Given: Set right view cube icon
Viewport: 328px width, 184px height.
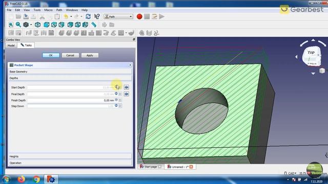Looking at the screenshot, I should [61, 25].
